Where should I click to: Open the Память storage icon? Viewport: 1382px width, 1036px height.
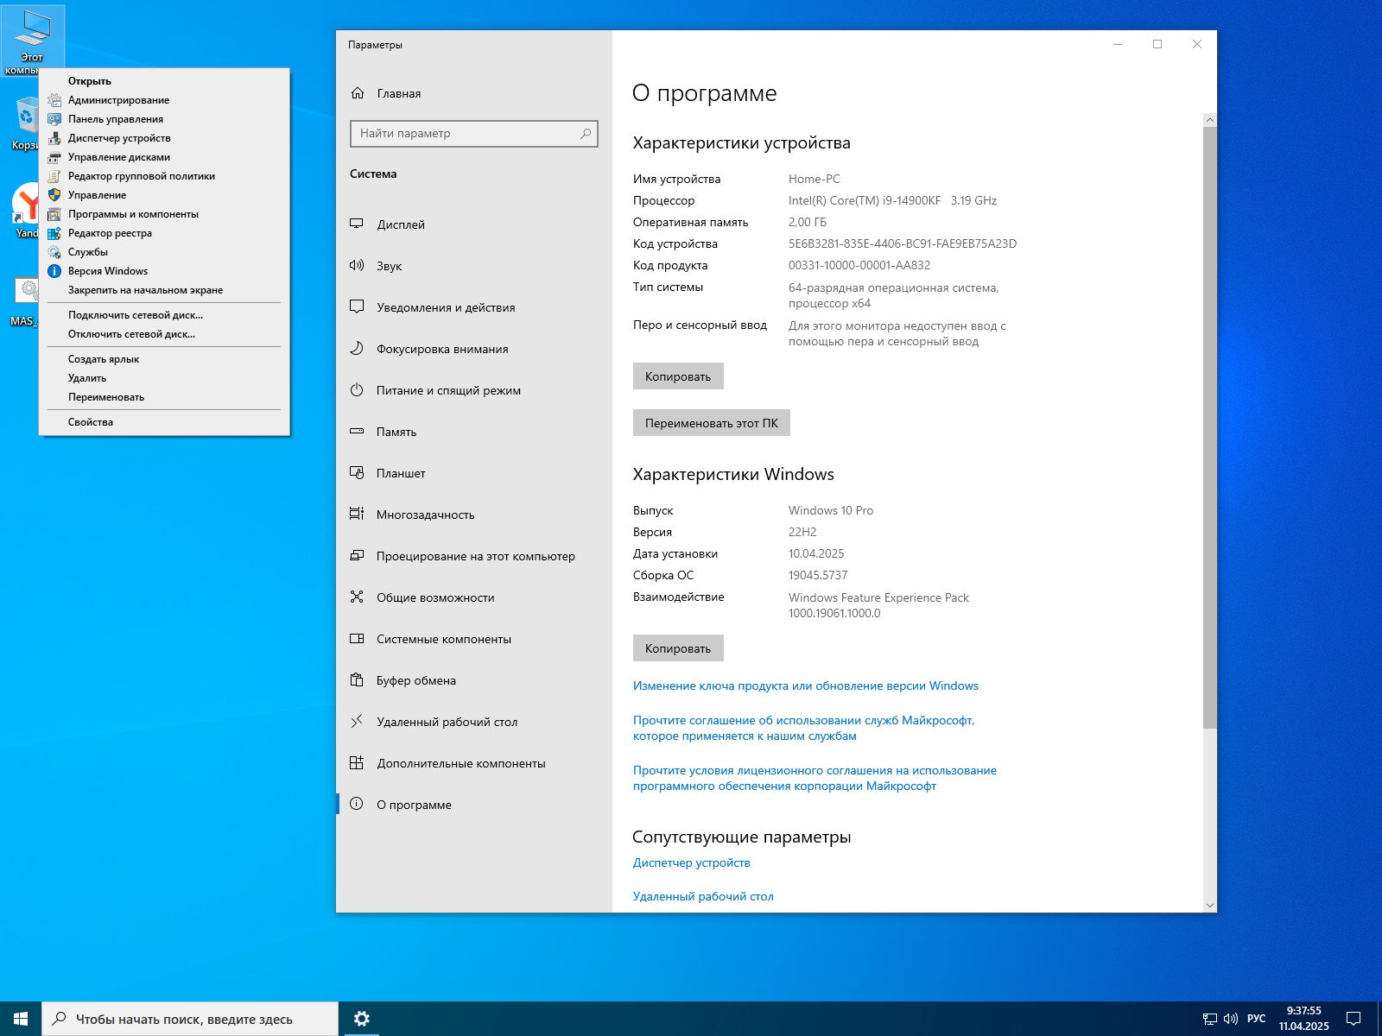coord(357,431)
